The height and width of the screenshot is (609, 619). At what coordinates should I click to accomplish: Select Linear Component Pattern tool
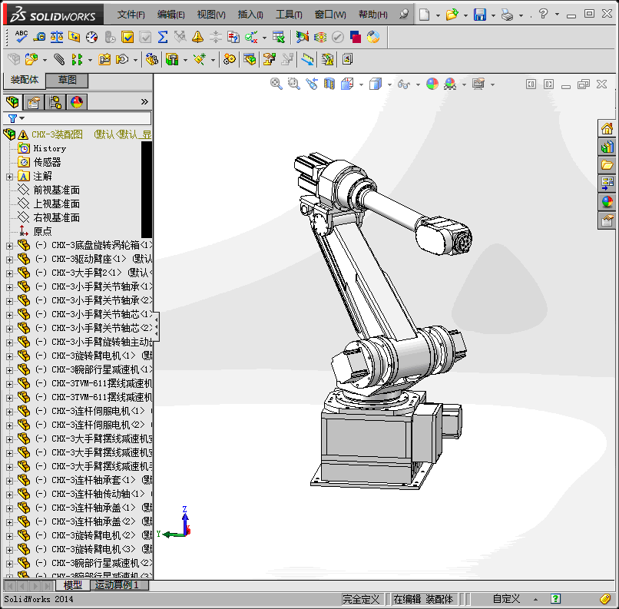pos(77,60)
